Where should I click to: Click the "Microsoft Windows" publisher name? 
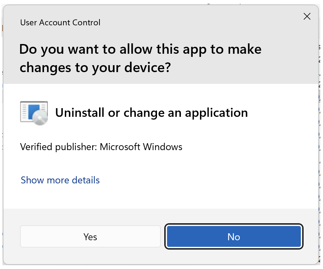[x=141, y=147]
